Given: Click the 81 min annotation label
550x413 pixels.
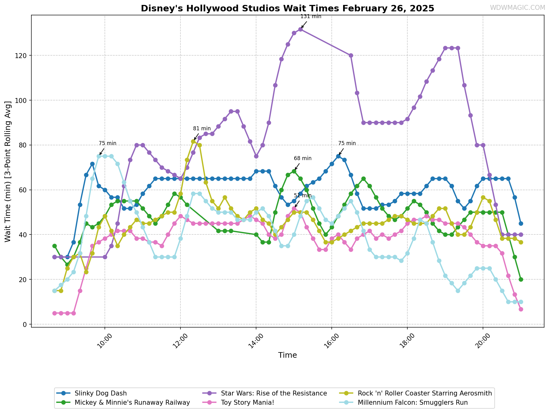Looking at the screenshot, I should (202, 129).
